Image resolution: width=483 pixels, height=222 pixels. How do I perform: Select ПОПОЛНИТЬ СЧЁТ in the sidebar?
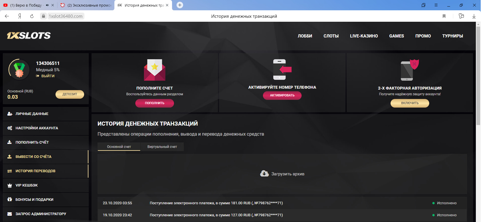tap(46, 142)
